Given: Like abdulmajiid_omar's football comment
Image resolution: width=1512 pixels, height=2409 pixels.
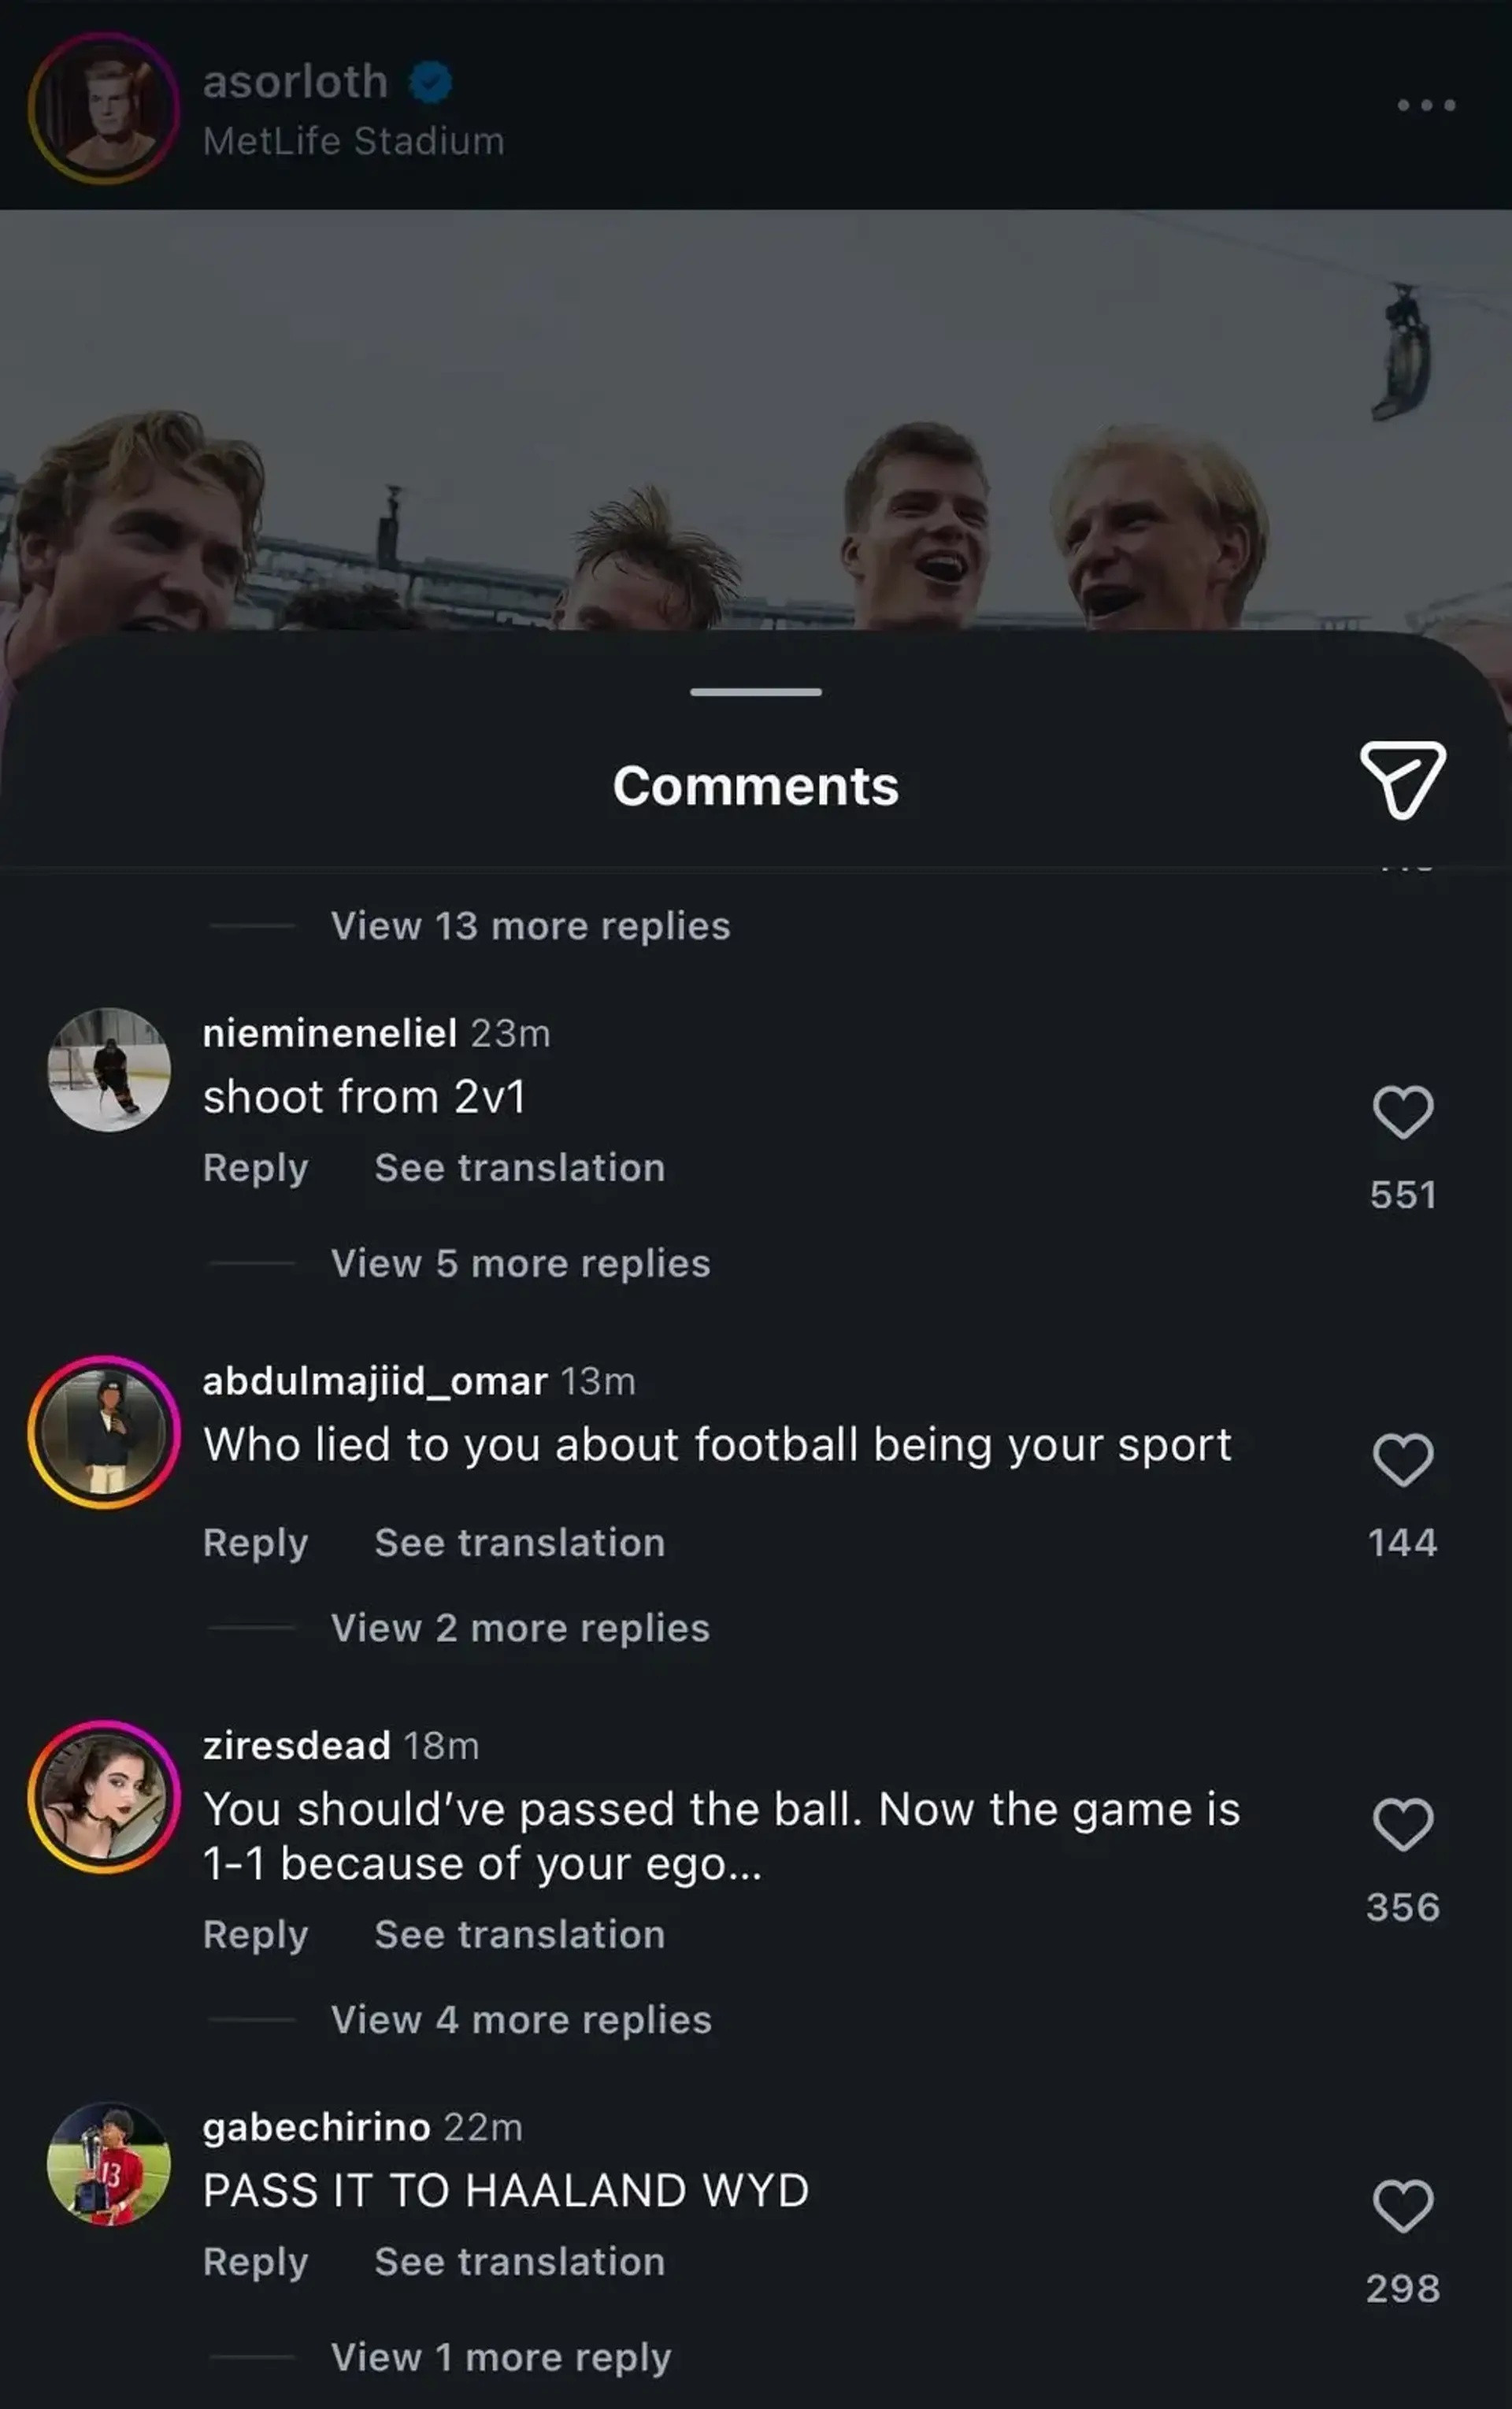Looking at the screenshot, I should click(1403, 1460).
